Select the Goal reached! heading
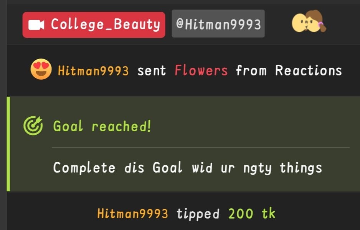Viewport: 360px width, 230px height. click(x=102, y=126)
